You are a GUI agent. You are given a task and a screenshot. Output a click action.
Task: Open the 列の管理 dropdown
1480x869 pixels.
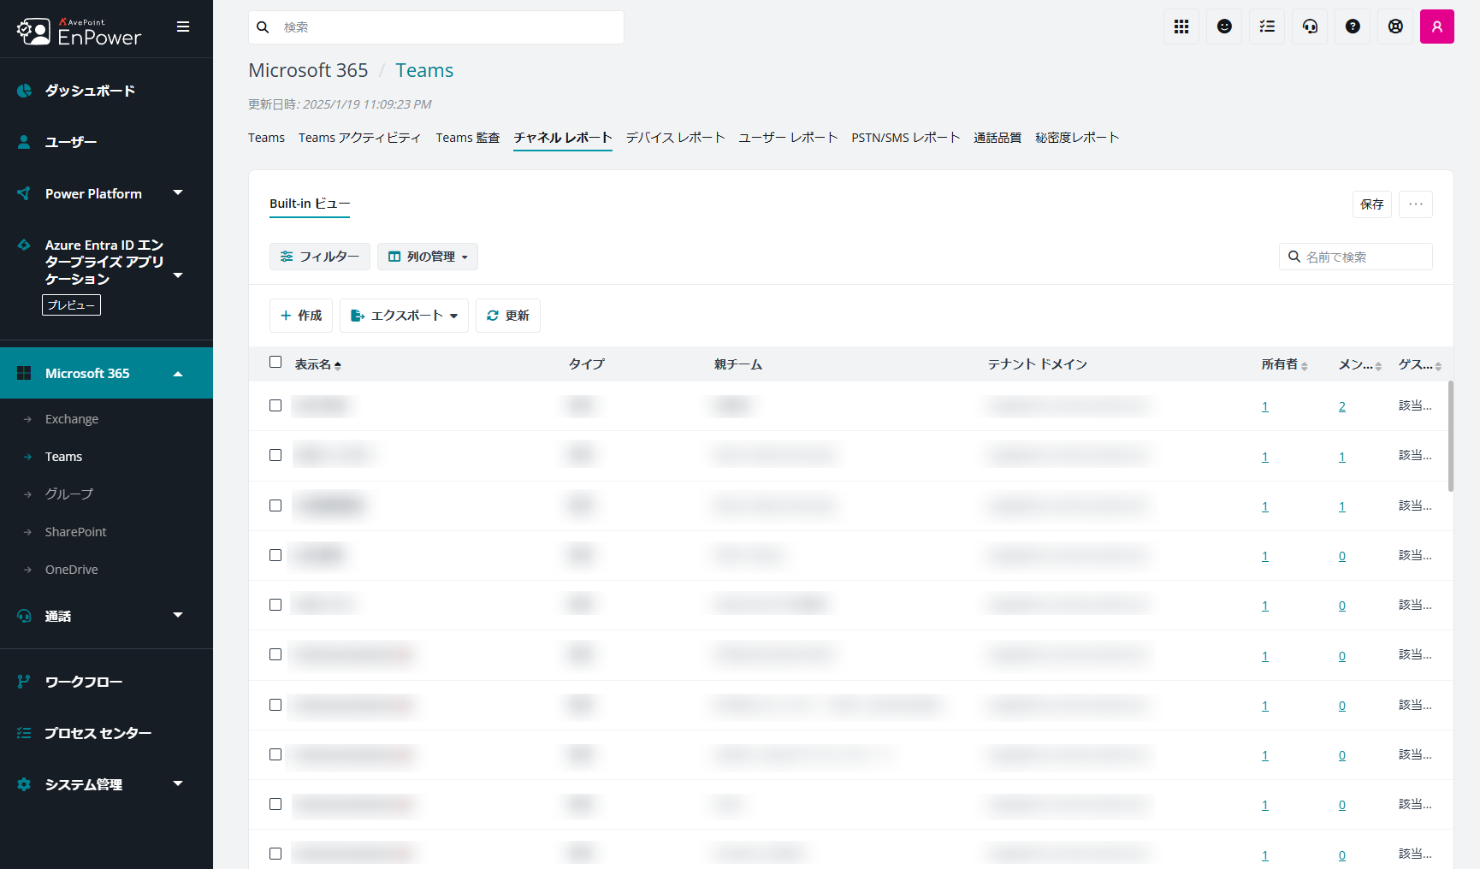click(x=428, y=257)
